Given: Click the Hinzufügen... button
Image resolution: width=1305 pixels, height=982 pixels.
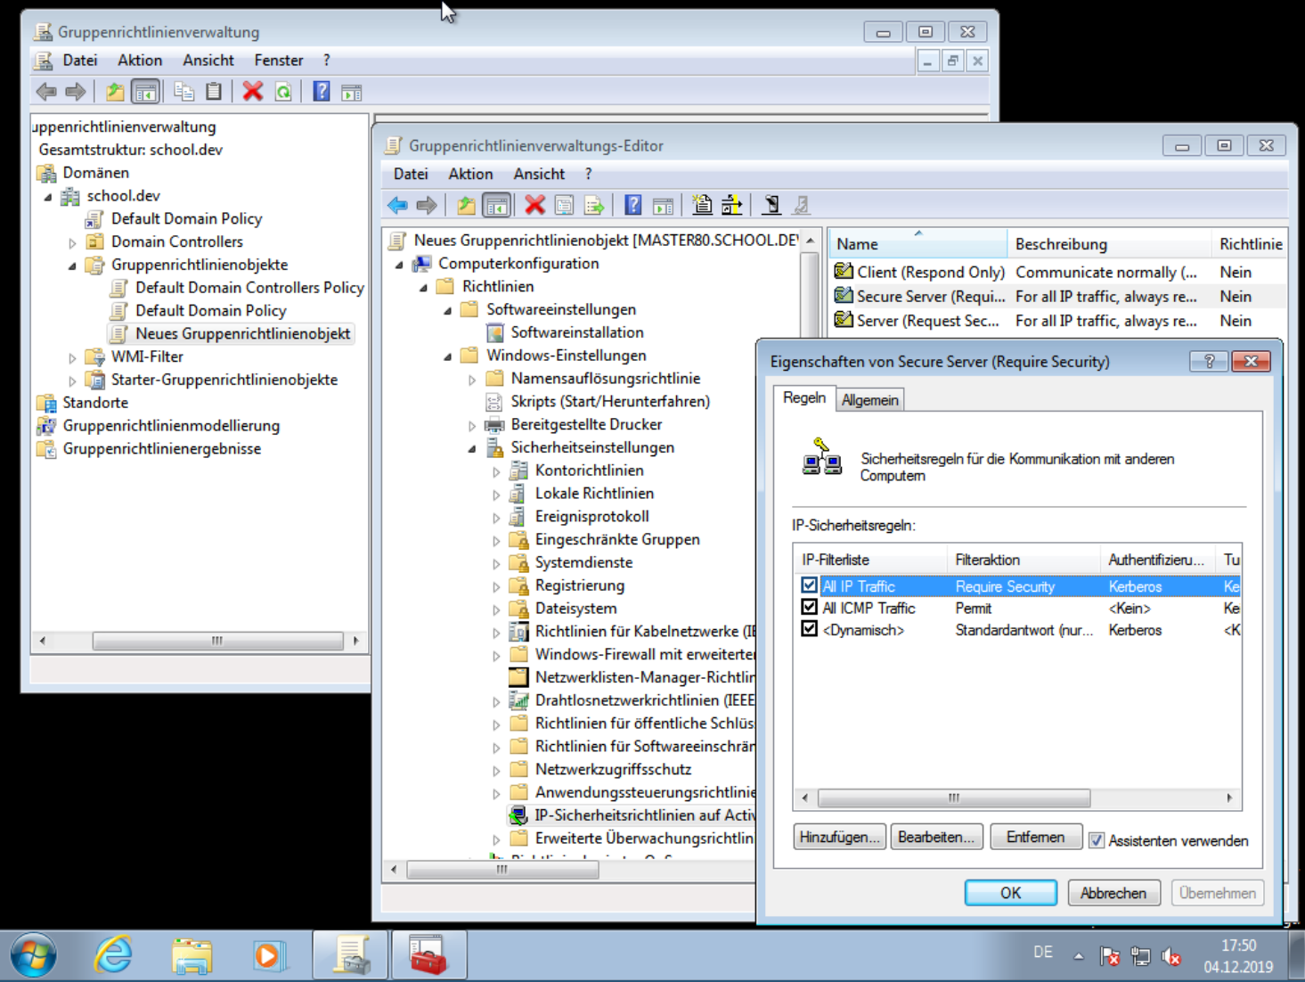Looking at the screenshot, I should 839,838.
